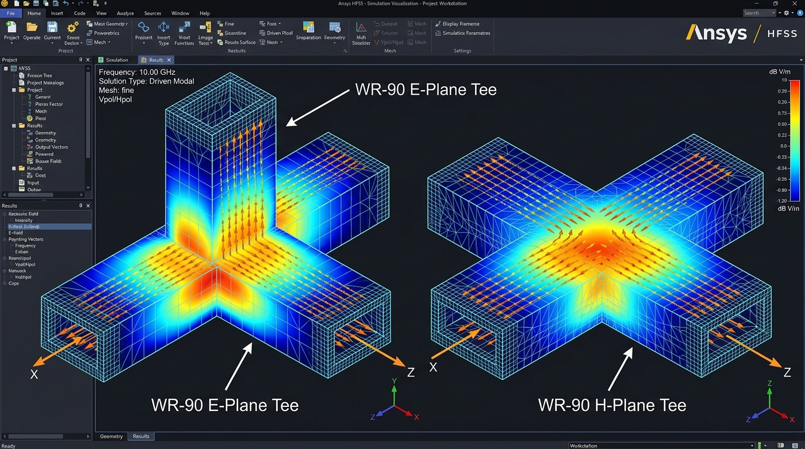Click the Project ribbon icon
This screenshot has width=805, height=449.
pyautogui.click(x=12, y=27)
